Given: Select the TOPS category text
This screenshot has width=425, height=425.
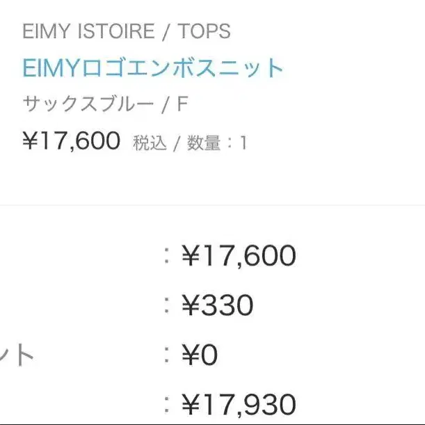Looking at the screenshot, I should click(x=204, y=31).
